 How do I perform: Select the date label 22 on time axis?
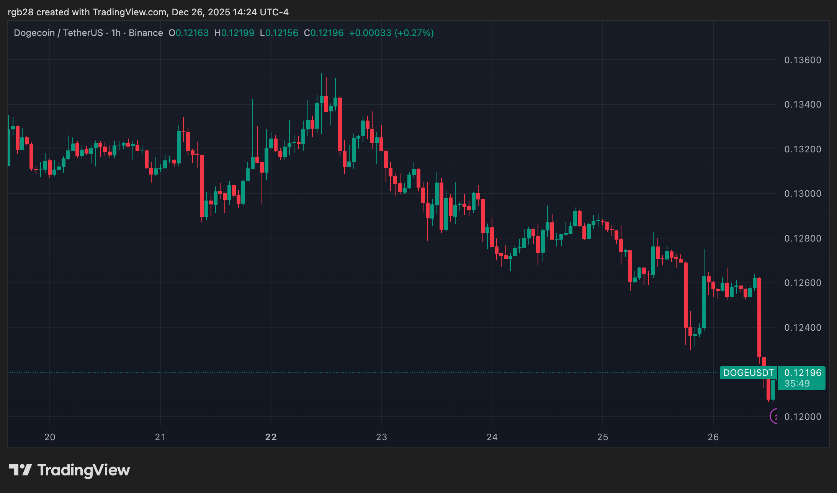(x=271, y=436)
